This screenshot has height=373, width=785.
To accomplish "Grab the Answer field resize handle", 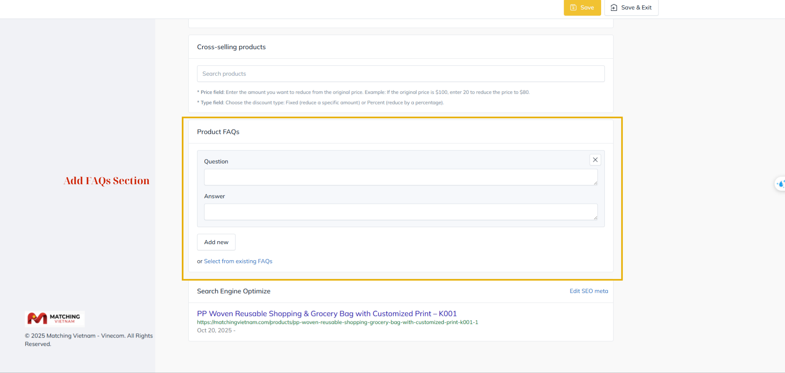I will pyautogui.click(x=595, y=218).
